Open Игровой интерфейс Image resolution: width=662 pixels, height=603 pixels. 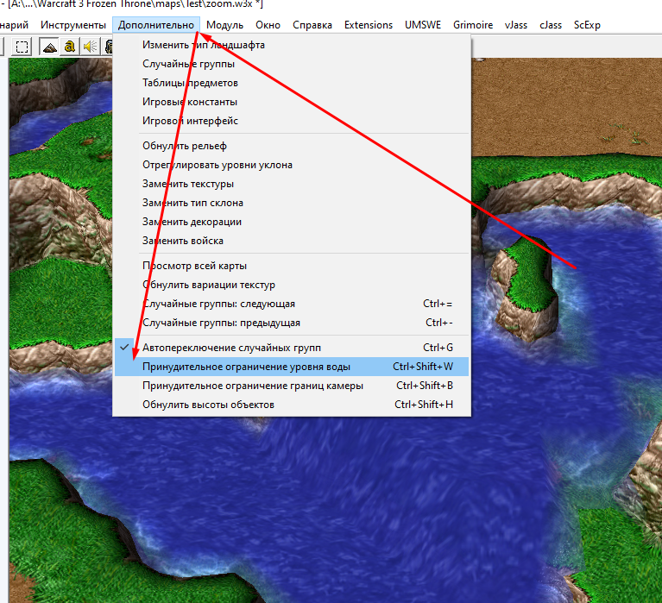pyautogui.click(x=292, y=121)
